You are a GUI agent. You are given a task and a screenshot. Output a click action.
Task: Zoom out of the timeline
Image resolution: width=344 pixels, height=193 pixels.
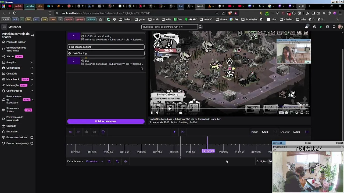coord(117,161)
